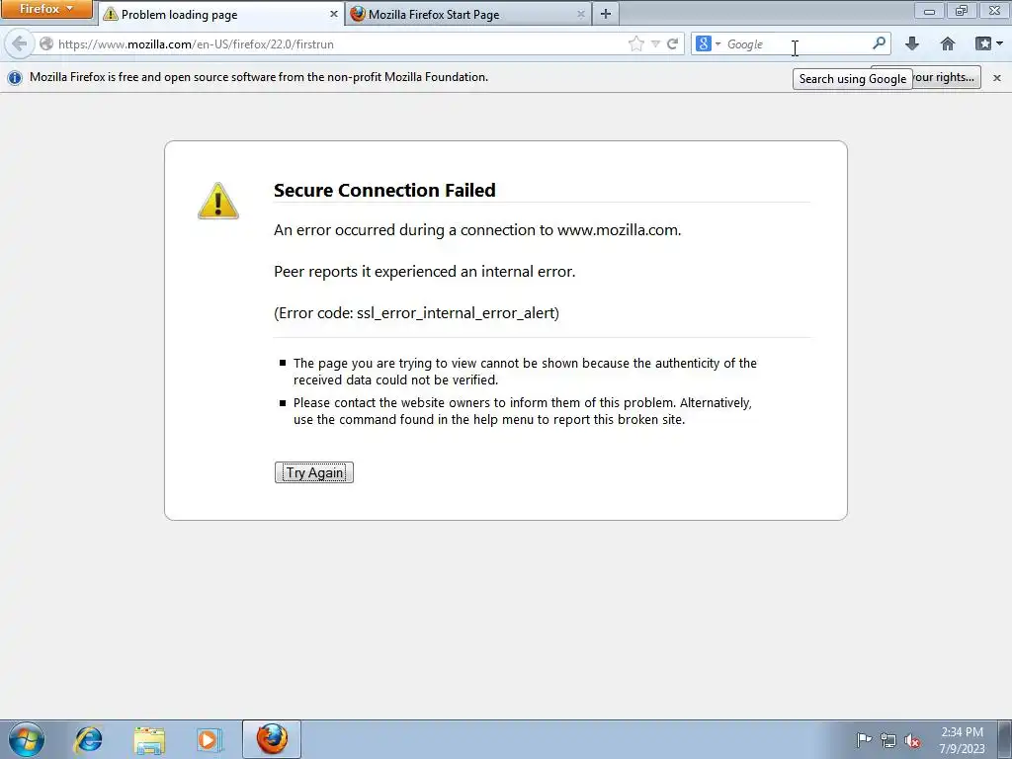Switch to Mozilla Firefox Start Page tab
Screen dimensions: 1012x759
pos(468,14)
